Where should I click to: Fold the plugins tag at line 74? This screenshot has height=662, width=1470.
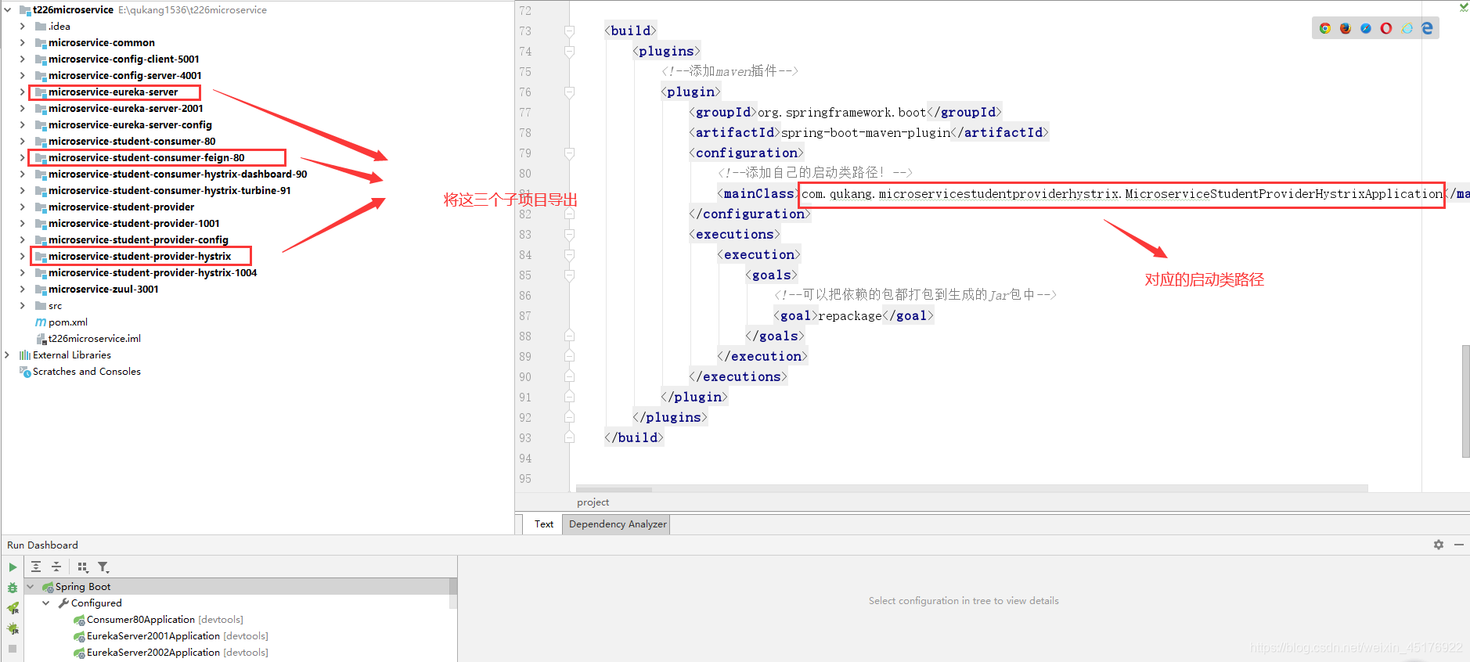click(x=569, y=52)
